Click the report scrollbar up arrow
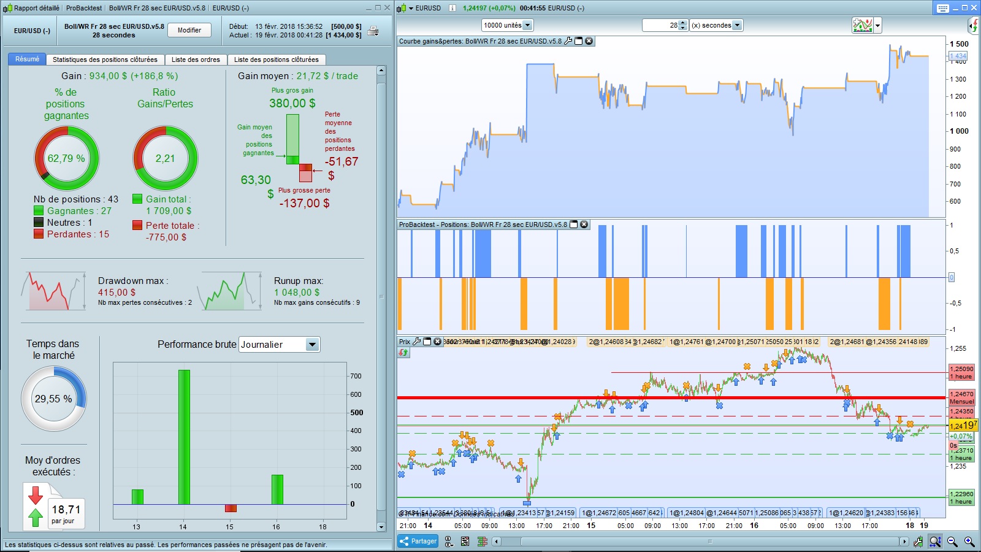 tap(381, 71)
